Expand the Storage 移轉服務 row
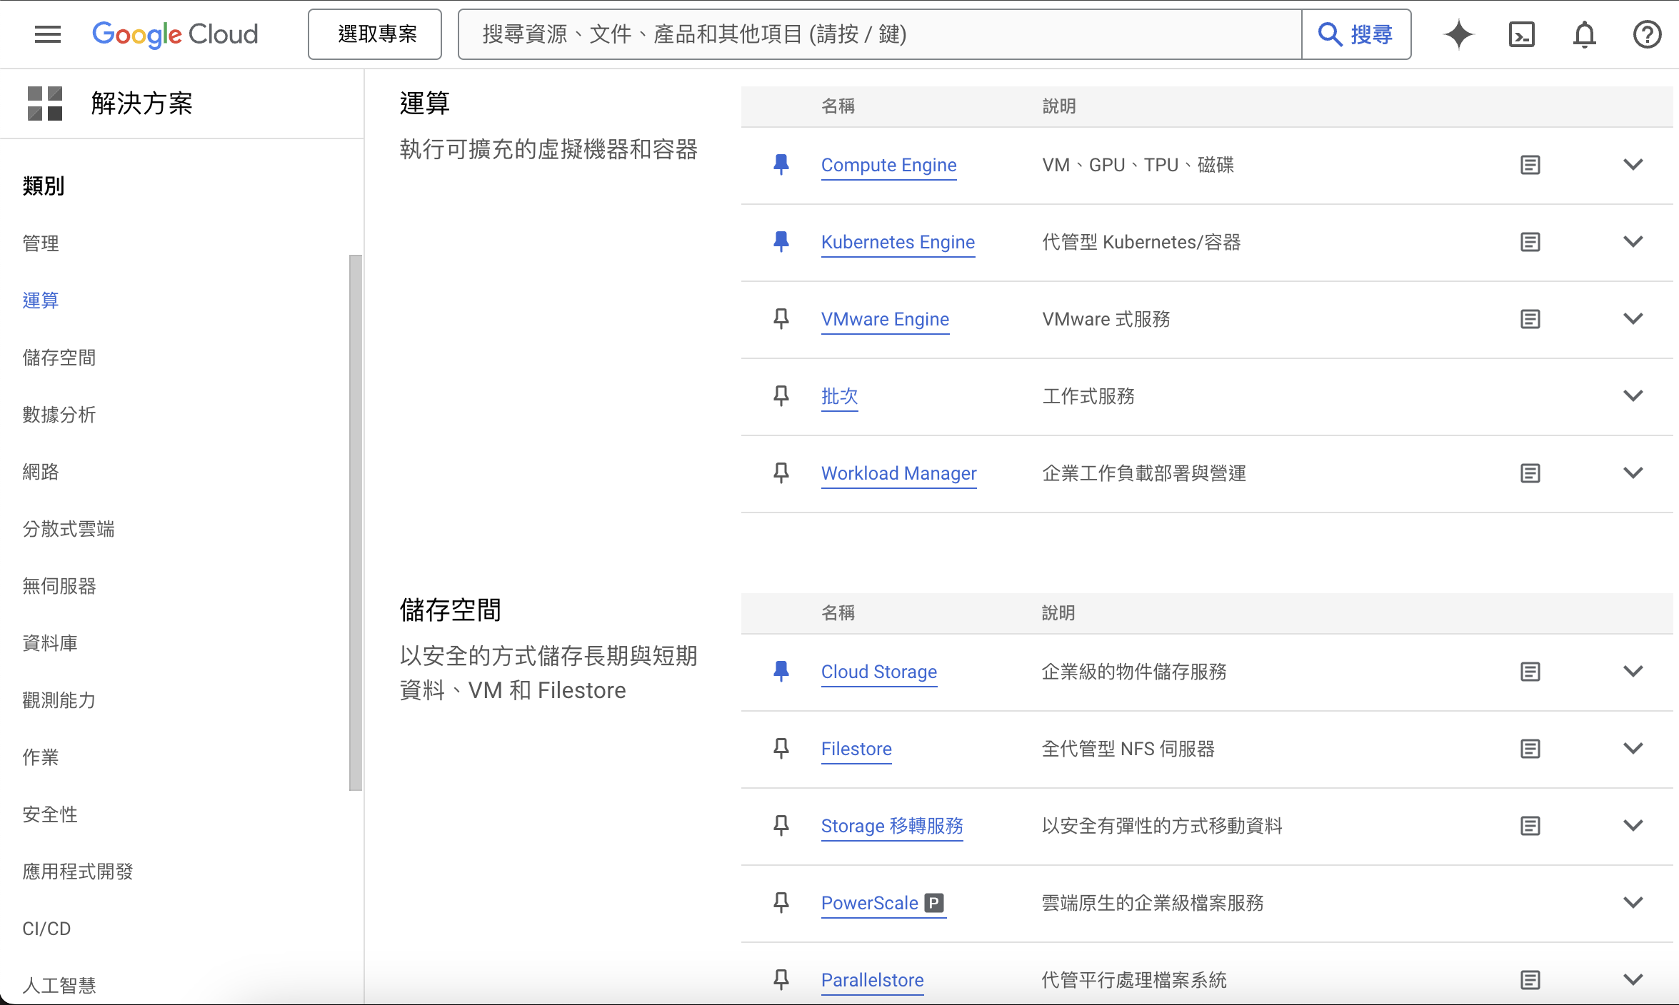1679x1005 pixels. pos(1633,826)
